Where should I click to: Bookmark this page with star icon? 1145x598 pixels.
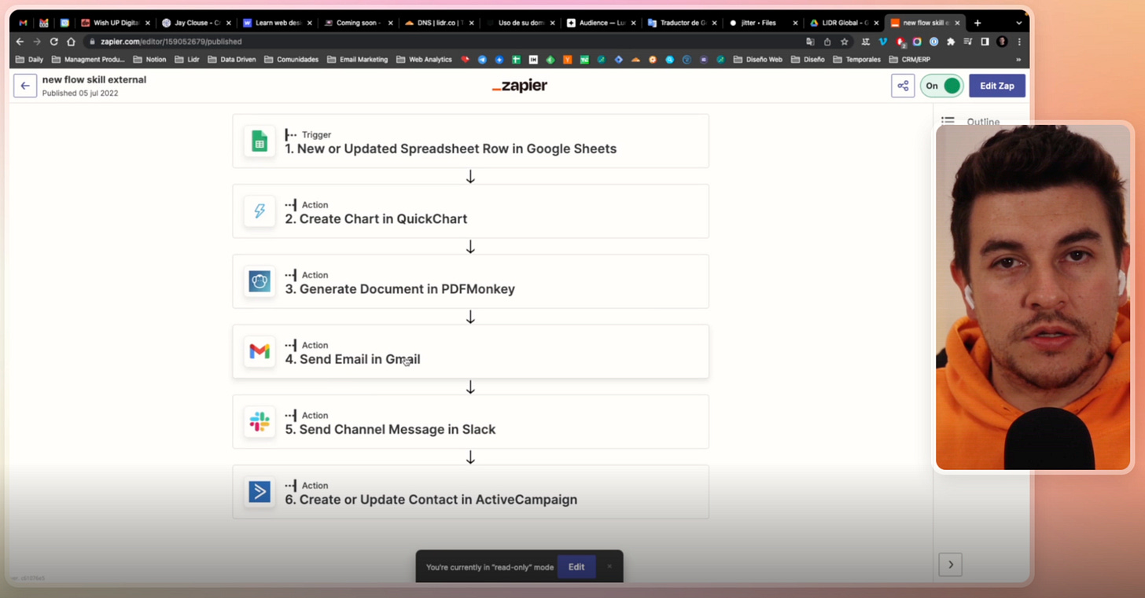(x=845, y=42)
